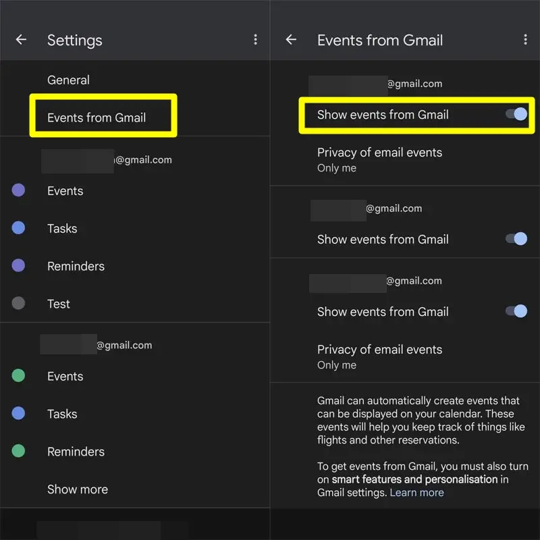Open Events from Gmail settings entry
Screen dimensions: 540x540
pos(134,117)
